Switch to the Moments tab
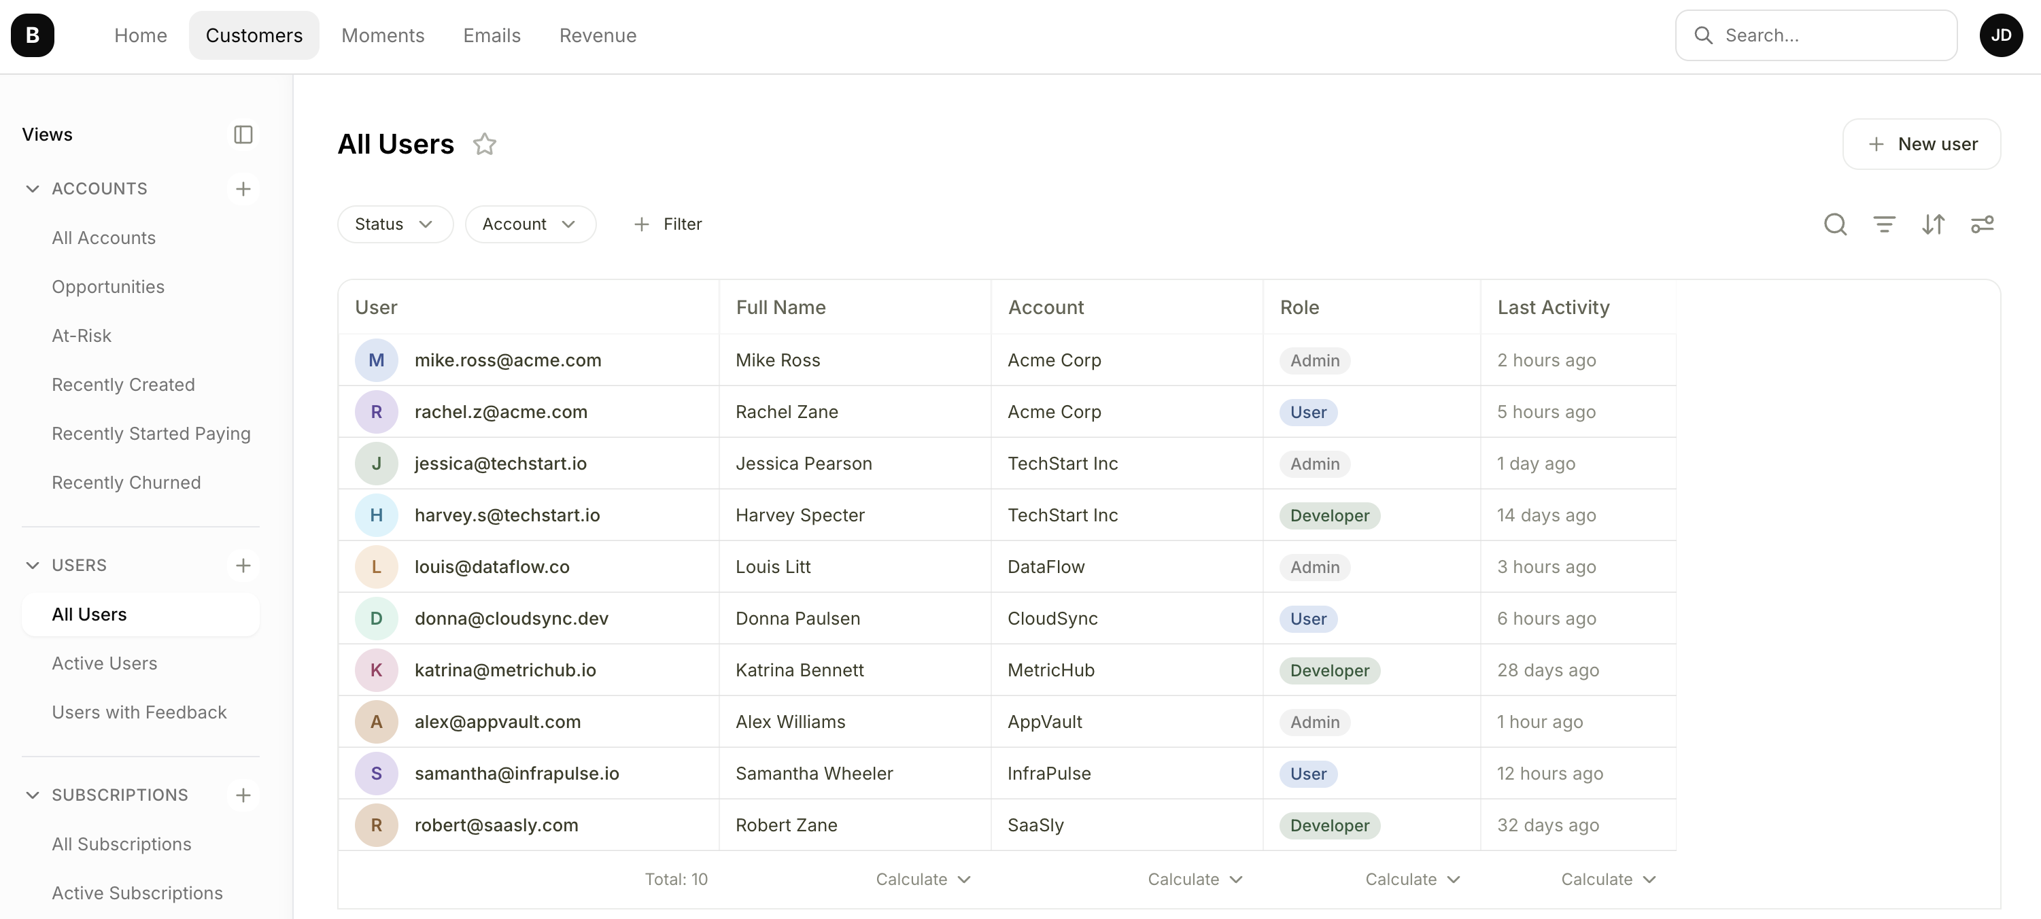This screenshot has width=2041, height=919. pos(383,35)
